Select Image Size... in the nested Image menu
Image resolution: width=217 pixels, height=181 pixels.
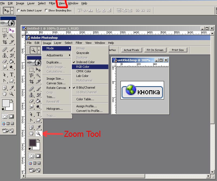(56, 79)
